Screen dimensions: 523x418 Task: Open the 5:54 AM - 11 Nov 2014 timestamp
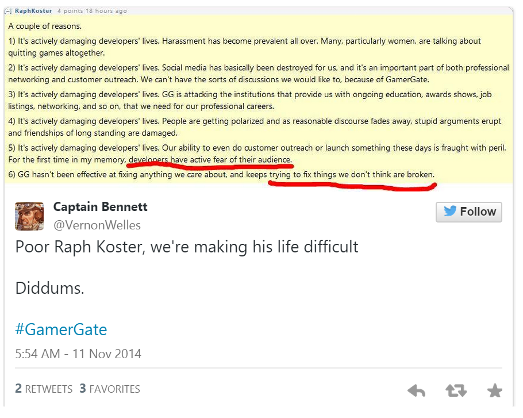tap(78, 354)
